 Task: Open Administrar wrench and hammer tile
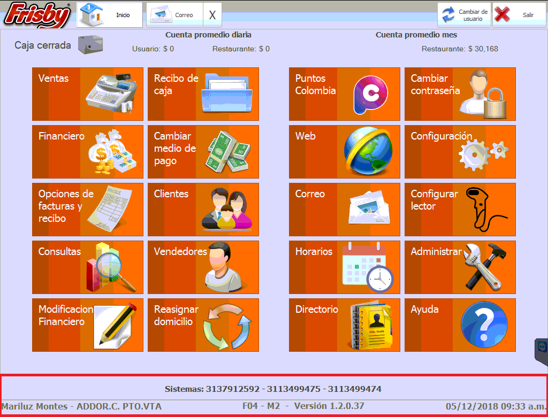coord(460,267)
